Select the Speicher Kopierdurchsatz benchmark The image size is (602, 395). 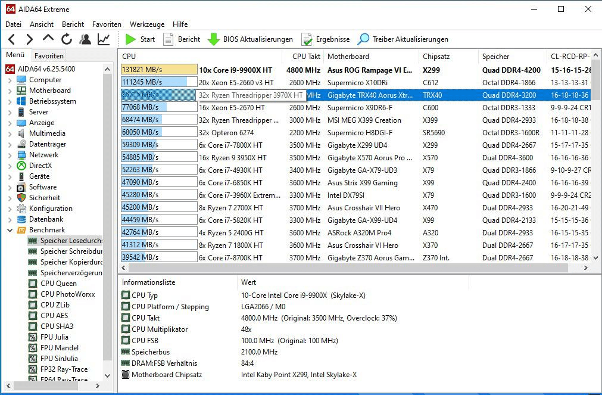coord(65,262)
